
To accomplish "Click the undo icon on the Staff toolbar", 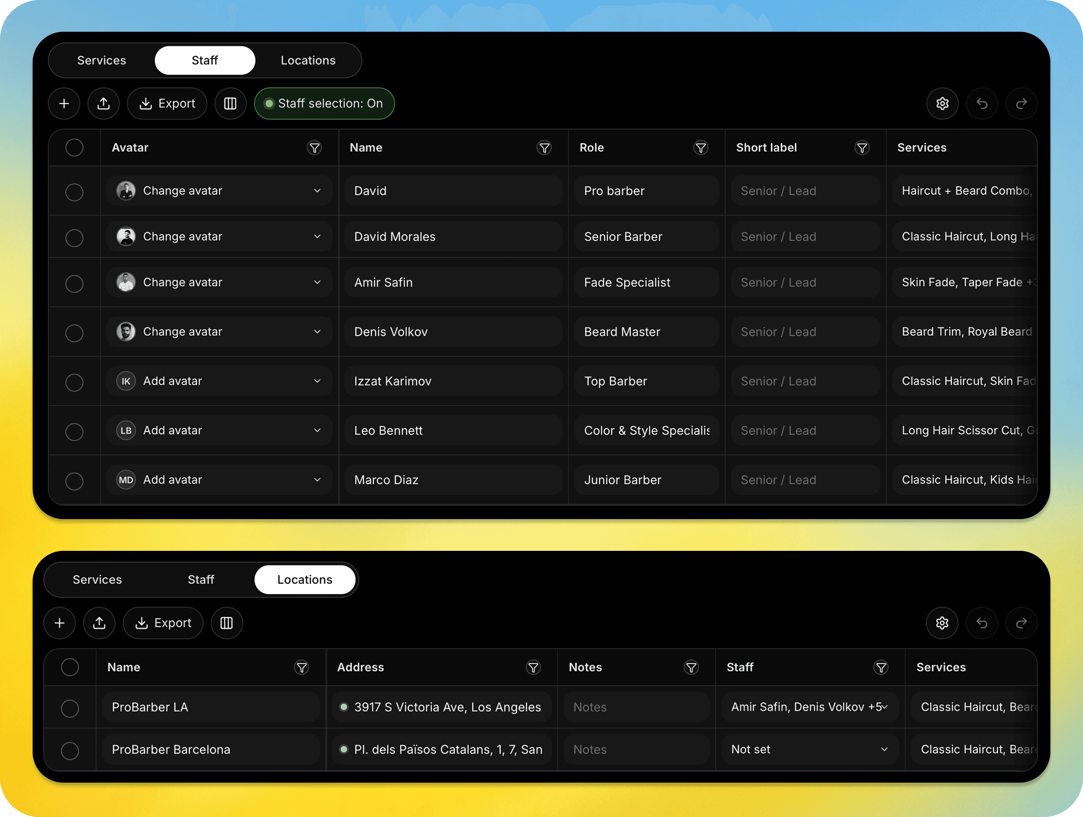I will [982, 104].
